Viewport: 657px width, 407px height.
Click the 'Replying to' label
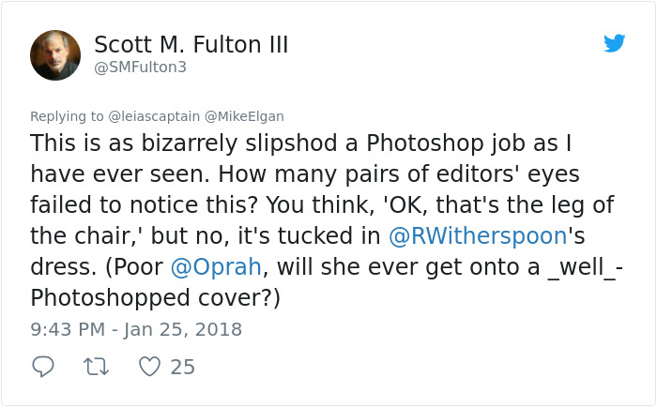point(67,116)
